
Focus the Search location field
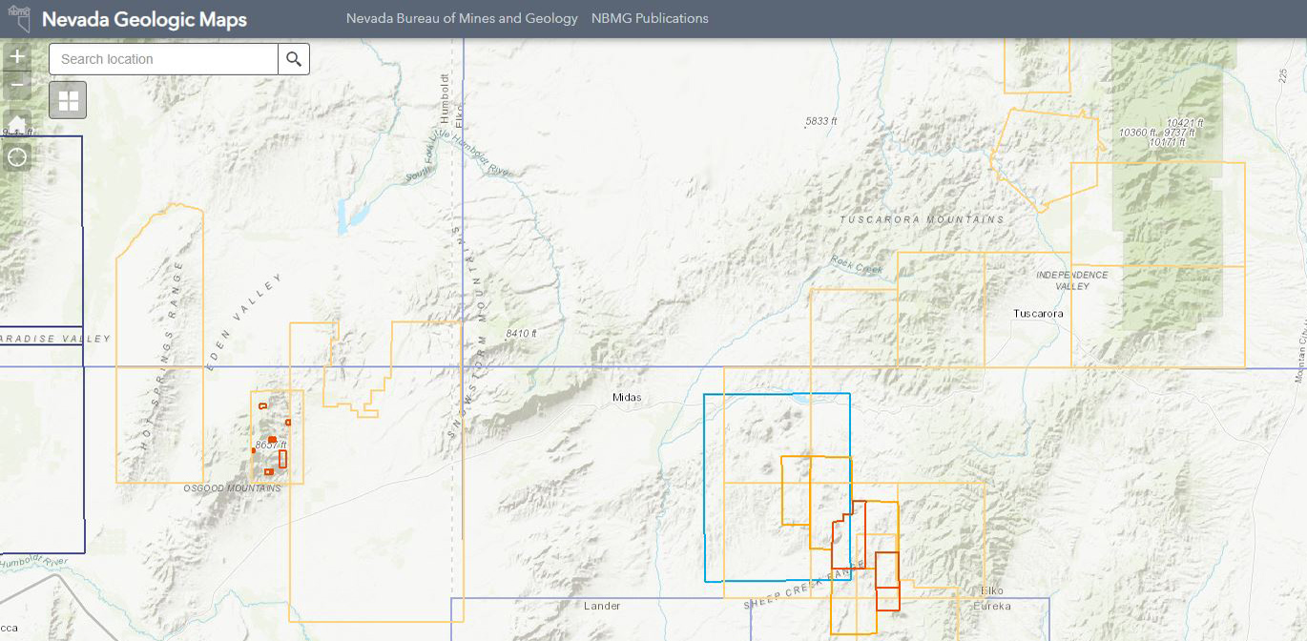tap(164, 59)
